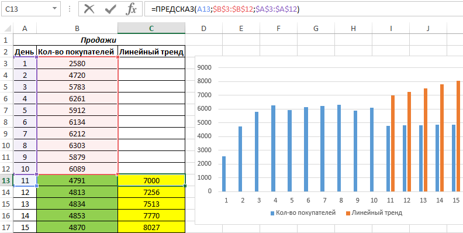Click orange legend swatch Линейный тренд
The width and height of the screenshot is (463, 233).
349,213
